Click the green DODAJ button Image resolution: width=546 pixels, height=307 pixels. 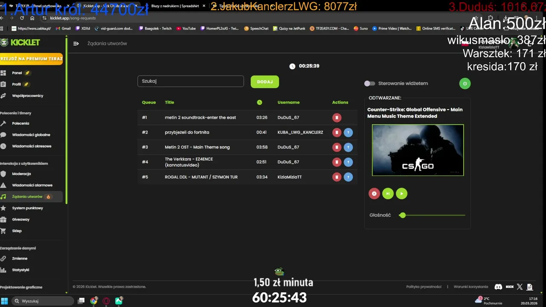pyautogui.click(x=265, y=82)
